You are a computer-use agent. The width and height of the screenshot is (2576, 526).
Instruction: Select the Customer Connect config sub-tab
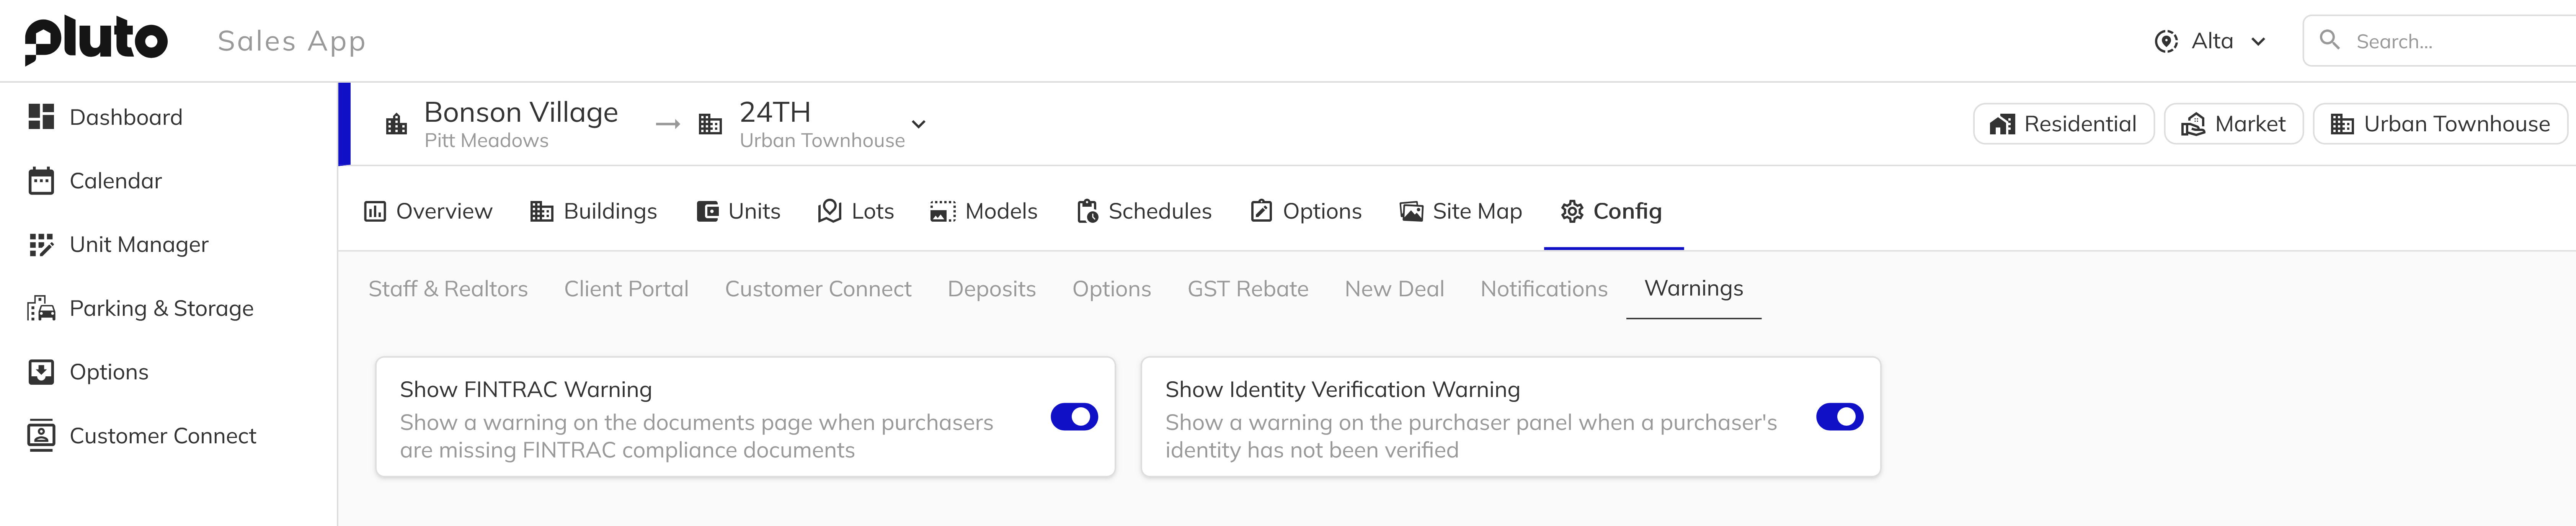pos(818,289)
